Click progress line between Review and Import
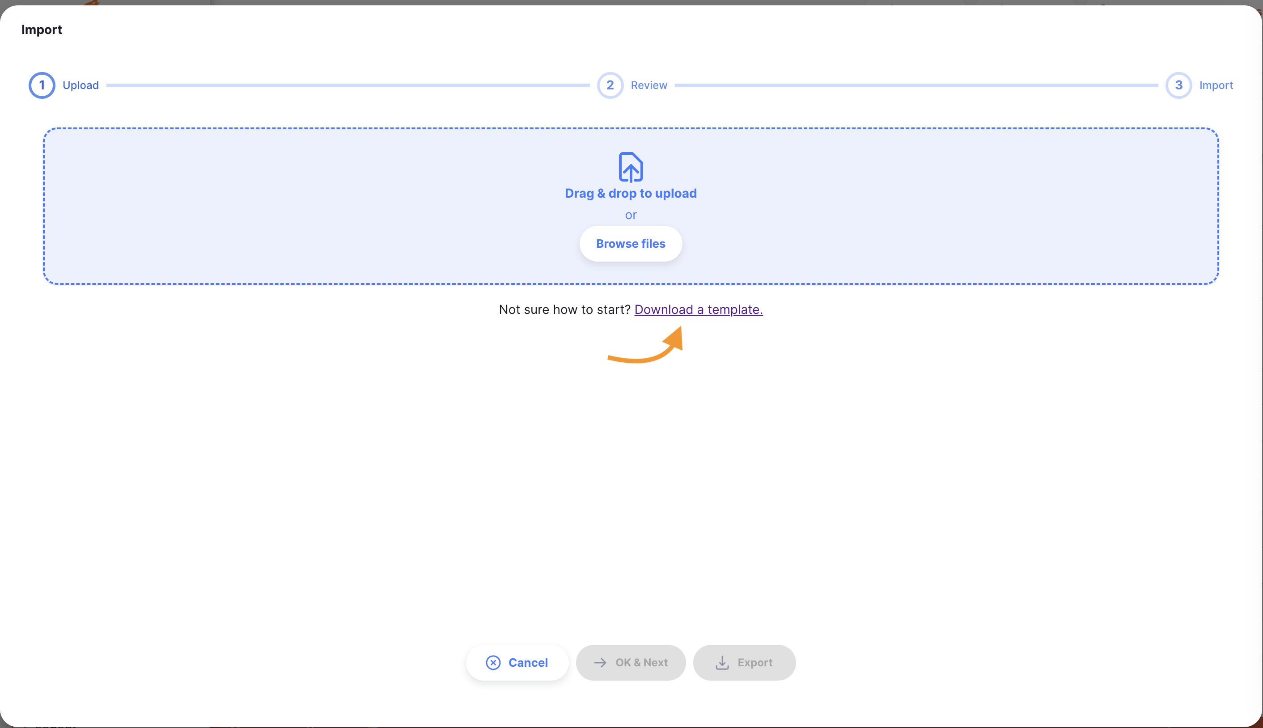The image size is (1263, 728). click(916, 85)
